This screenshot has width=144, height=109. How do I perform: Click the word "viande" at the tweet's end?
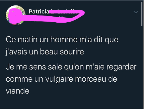pyautogui.click(x=17, y=91)
